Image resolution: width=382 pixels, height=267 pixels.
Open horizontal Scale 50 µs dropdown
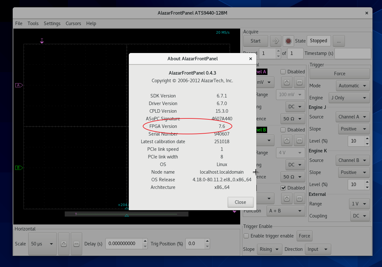43,244
